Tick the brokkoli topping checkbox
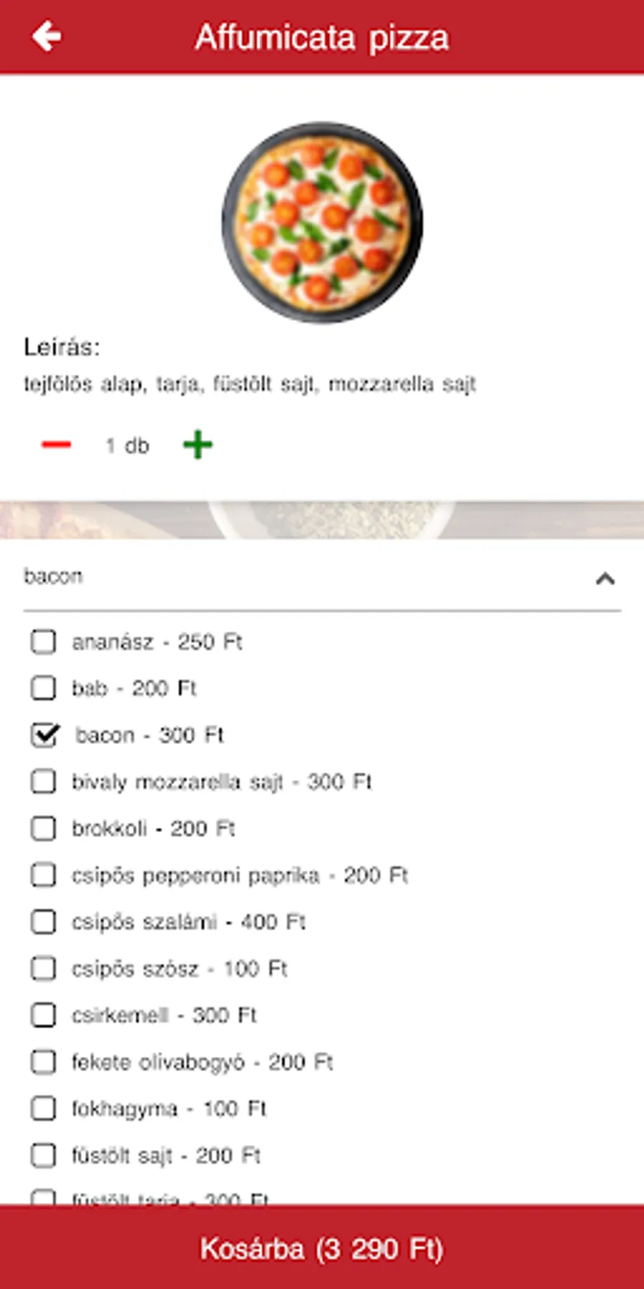The height and width of the screenshot is (1289, 644). [44, 829]
